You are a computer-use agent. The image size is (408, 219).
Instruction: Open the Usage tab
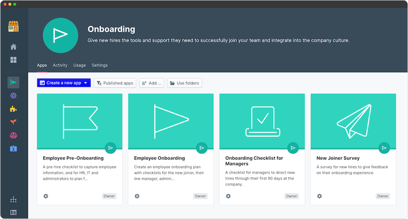(79, 65)
